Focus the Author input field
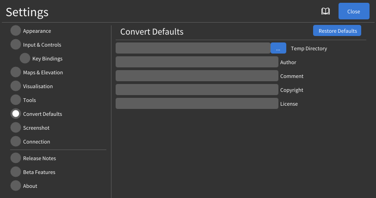Viewport: 376px width, 198px height. [197, 62]
